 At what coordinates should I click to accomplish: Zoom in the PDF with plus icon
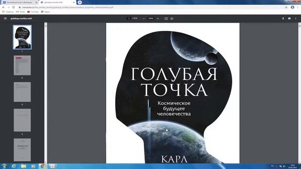point(158,19)
